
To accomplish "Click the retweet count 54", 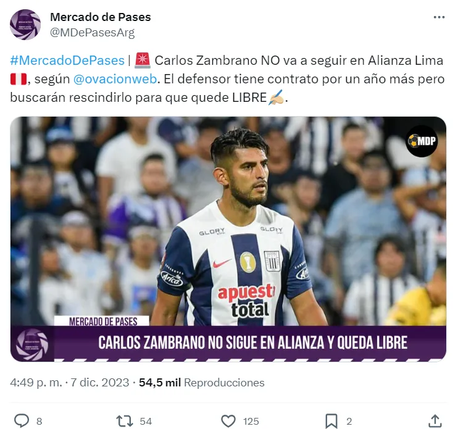I will 146,421.
